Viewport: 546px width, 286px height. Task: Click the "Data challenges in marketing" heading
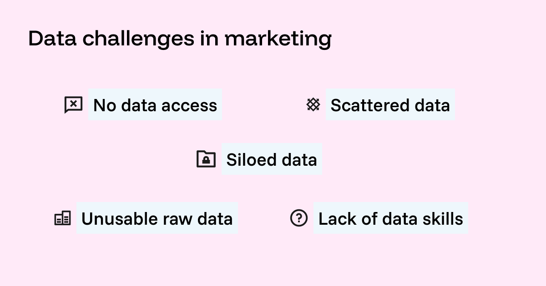180,39
